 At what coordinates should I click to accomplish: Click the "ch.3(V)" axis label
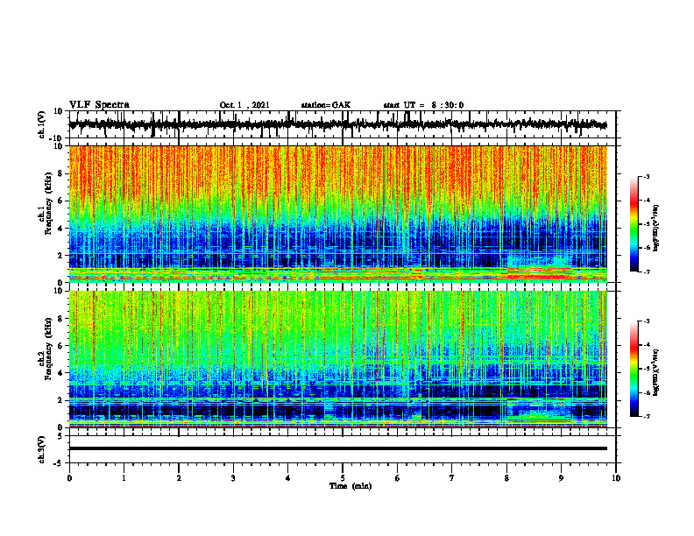pos(42,450)
